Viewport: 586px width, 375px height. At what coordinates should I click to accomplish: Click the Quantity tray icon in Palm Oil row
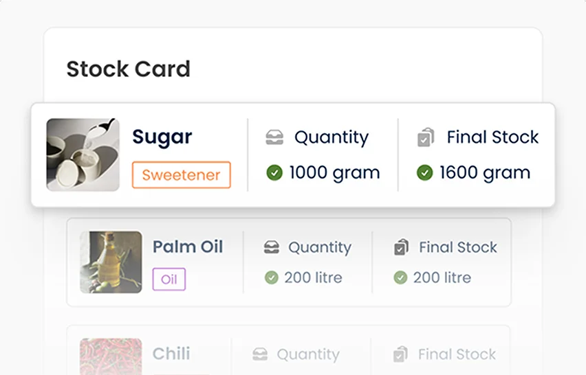click(271, 247)
